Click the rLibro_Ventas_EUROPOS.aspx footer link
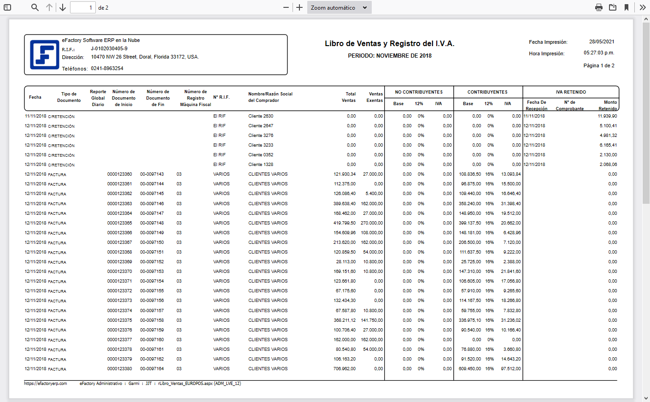The width and height of the screenshot is (650, 402). click(179, 383)
